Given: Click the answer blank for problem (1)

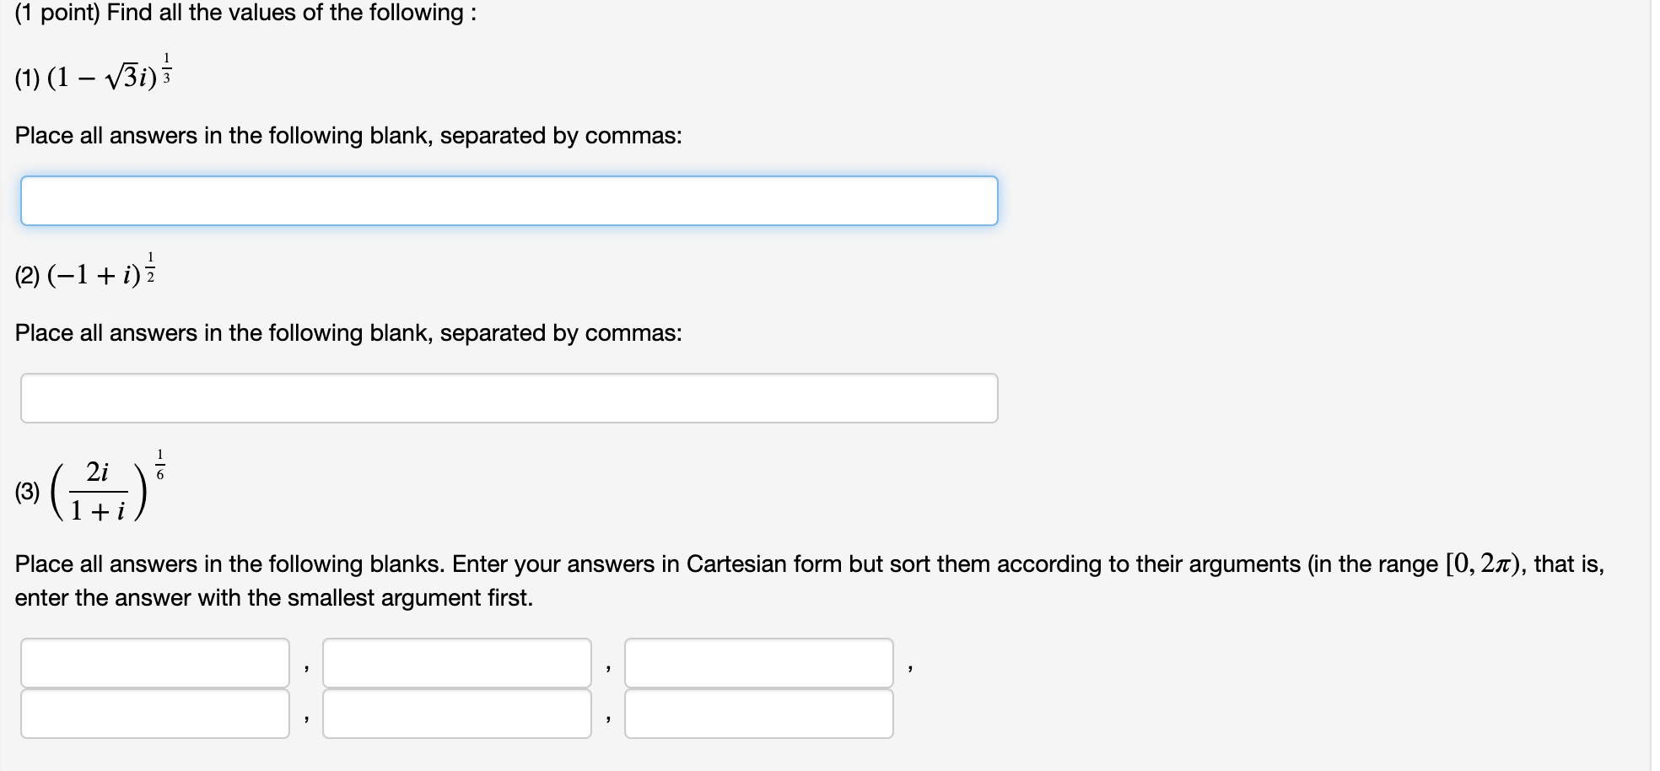Looking at the screenshot, I should pos(509,201).
